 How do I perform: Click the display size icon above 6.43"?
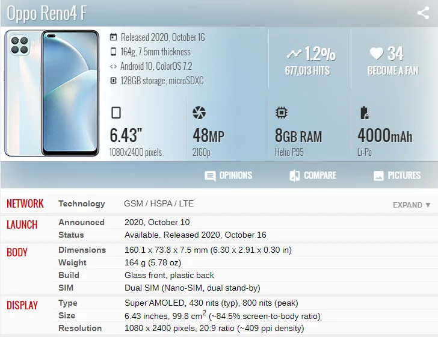(116, 113)
